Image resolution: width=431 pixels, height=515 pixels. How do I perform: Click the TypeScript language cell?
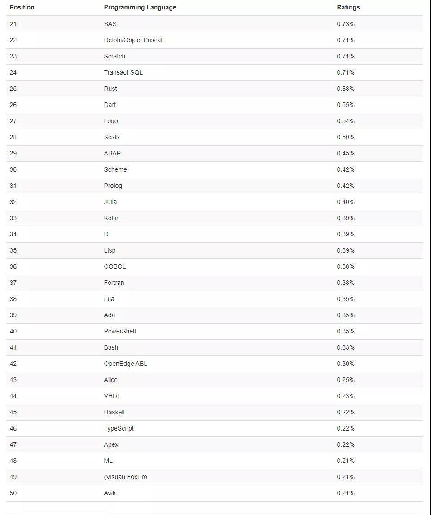119,428
